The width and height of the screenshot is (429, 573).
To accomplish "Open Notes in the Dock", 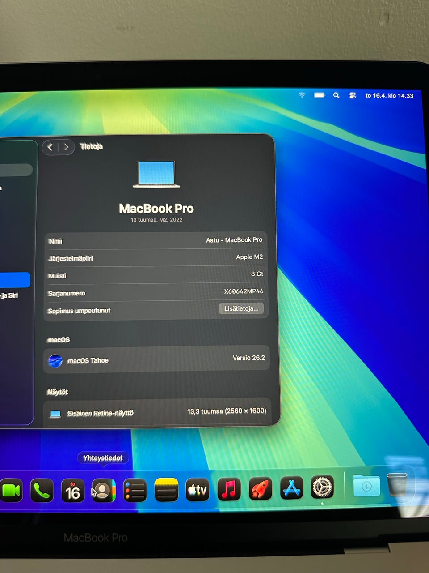I will point(166,491).
